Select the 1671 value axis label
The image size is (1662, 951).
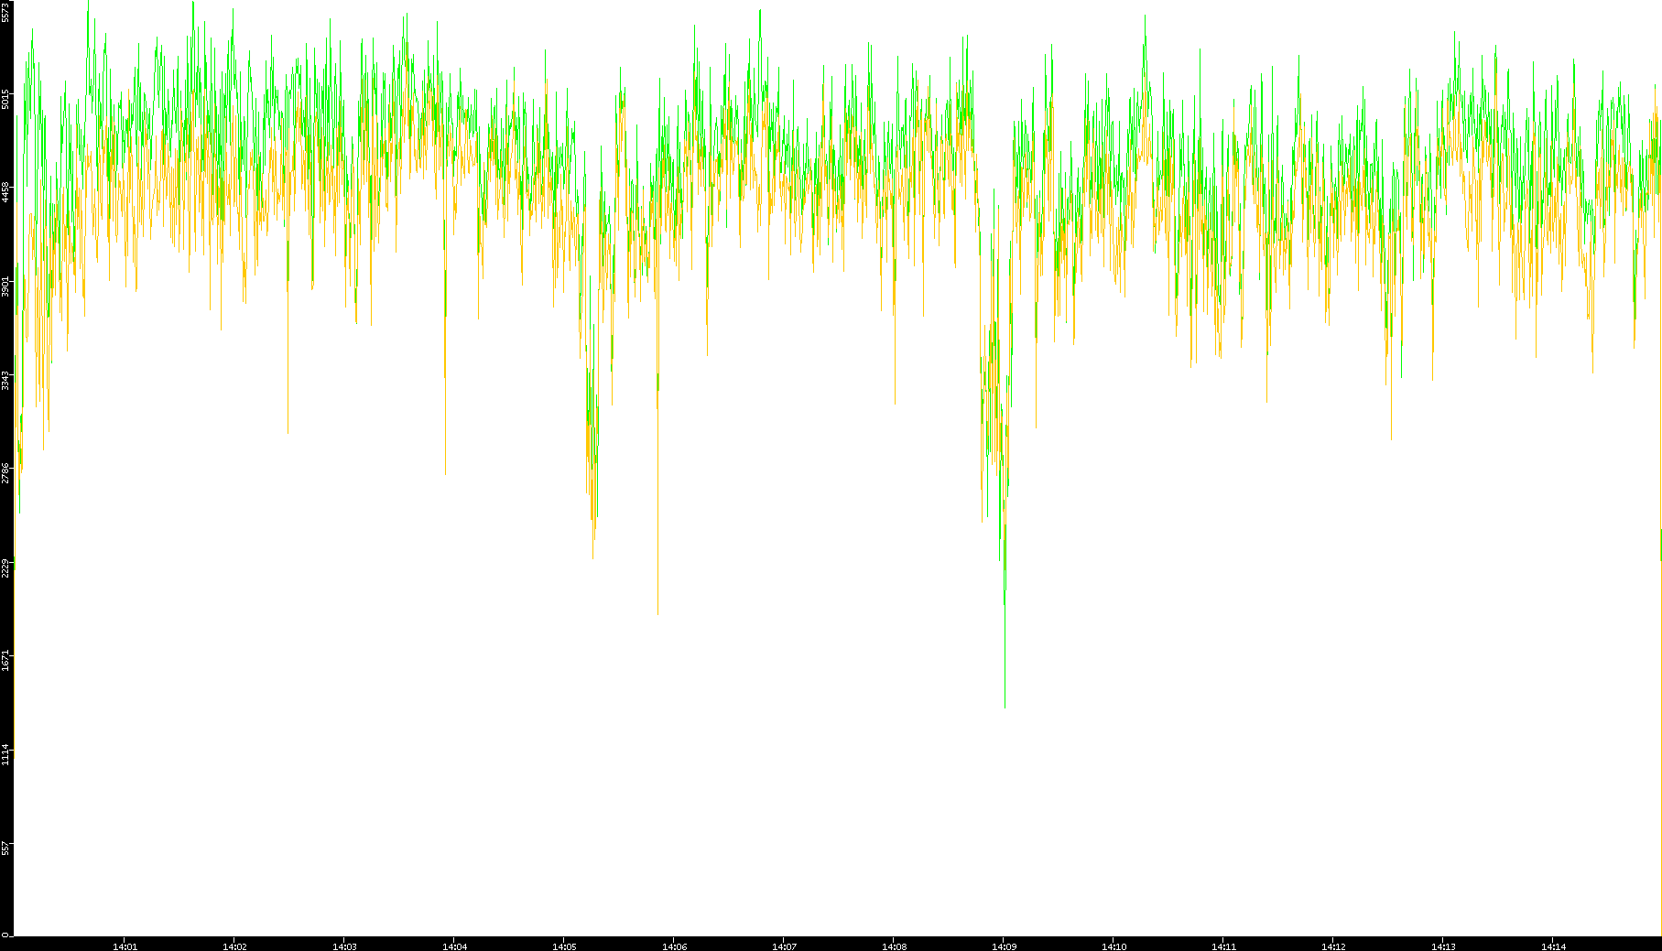pyautogui.click(x=5, y=661)
